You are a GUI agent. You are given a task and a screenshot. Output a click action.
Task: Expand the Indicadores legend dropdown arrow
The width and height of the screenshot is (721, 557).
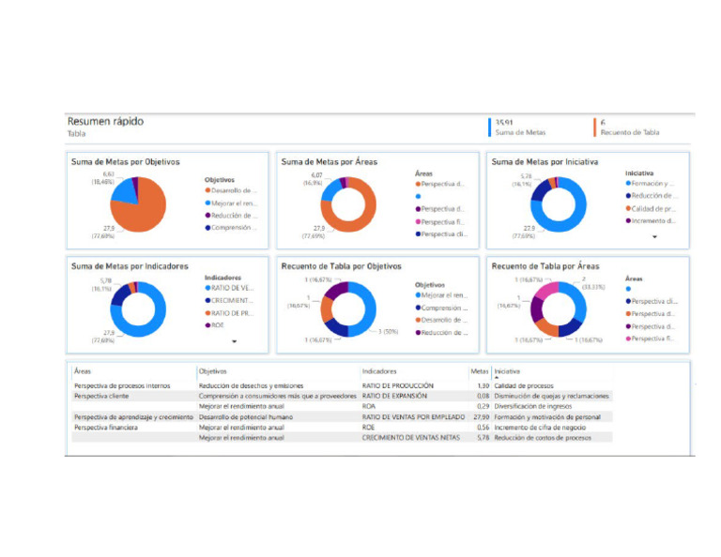(x=234, y=341)
